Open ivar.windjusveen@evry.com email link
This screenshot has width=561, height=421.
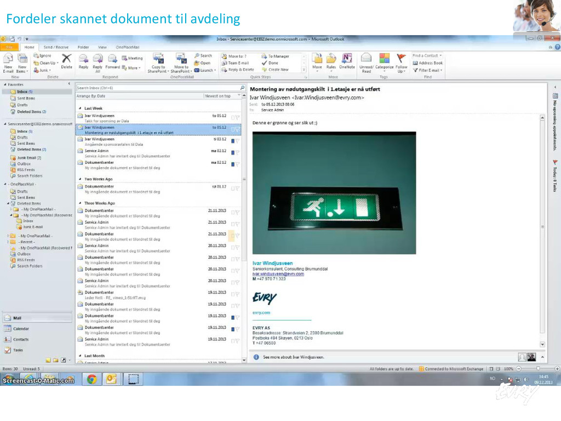tap(278, 274)
